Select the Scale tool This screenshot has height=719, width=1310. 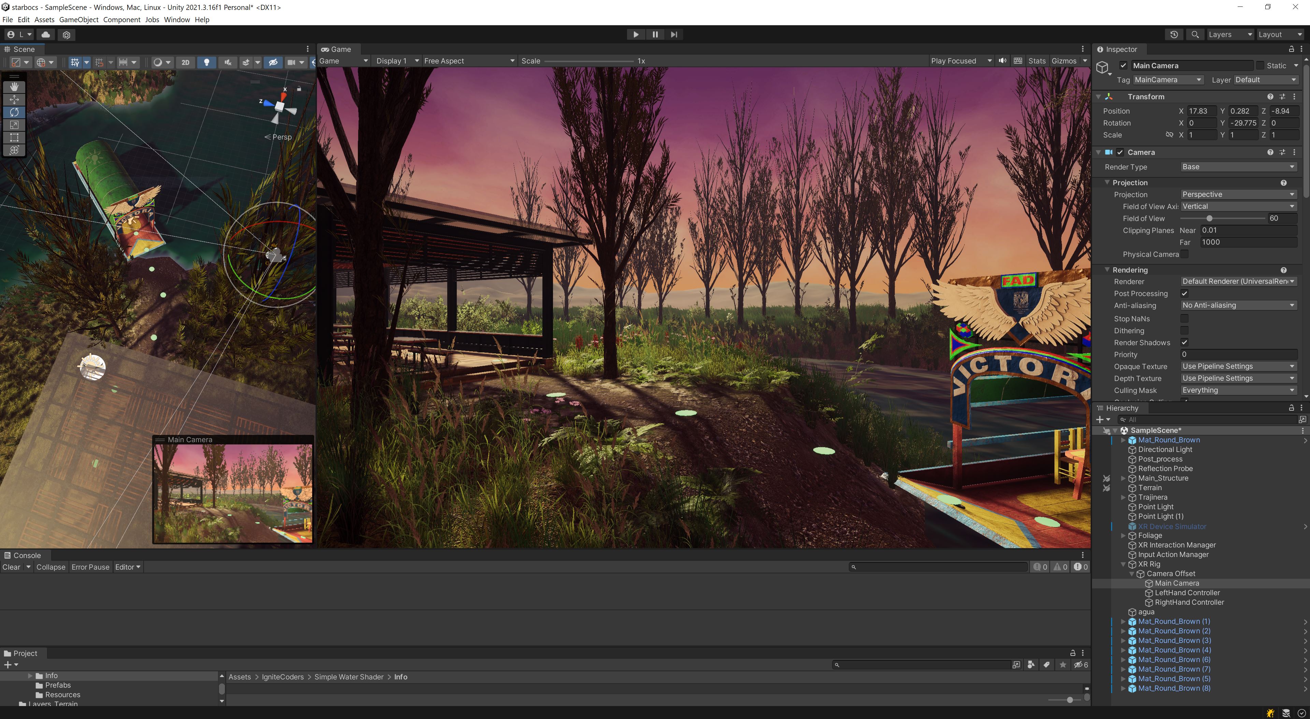pyautogui.click(x=14, y=125)
